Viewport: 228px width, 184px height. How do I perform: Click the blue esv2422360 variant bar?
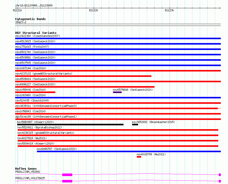tap(118, 38)
